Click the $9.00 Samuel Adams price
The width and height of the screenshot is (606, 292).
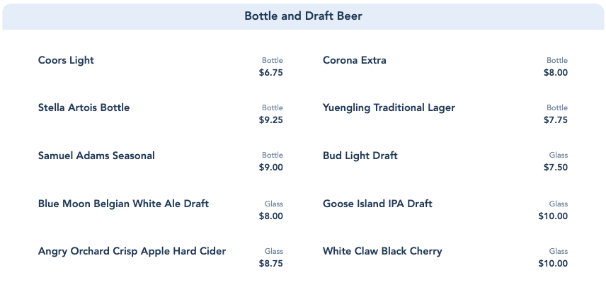pyautogui.click(x=271, y=168)
